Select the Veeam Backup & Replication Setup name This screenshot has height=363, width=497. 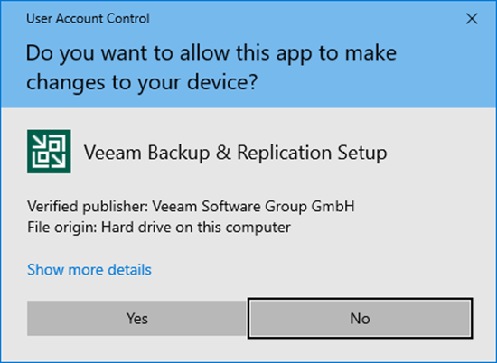235,153
